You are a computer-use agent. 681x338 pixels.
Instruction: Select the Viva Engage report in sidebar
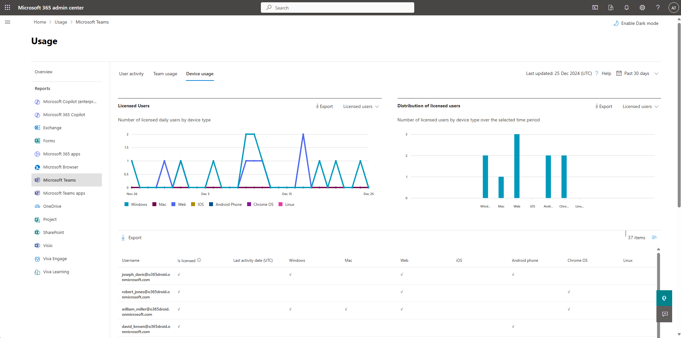tap(55, 258)
